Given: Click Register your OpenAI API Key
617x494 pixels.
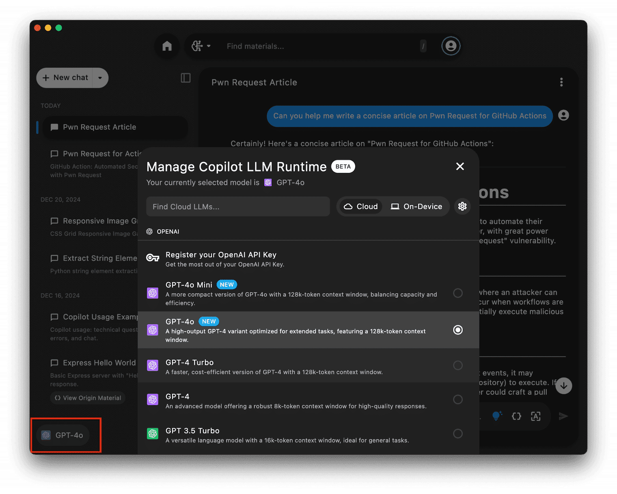Looking at the screenshot, I should 308,259.
